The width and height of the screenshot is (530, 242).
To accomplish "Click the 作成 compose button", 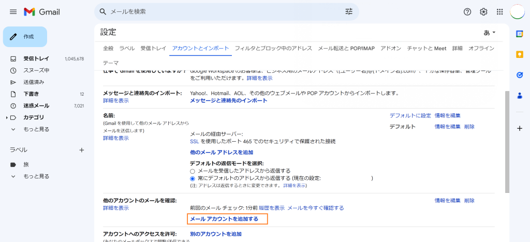I will [x=25, y=37].
